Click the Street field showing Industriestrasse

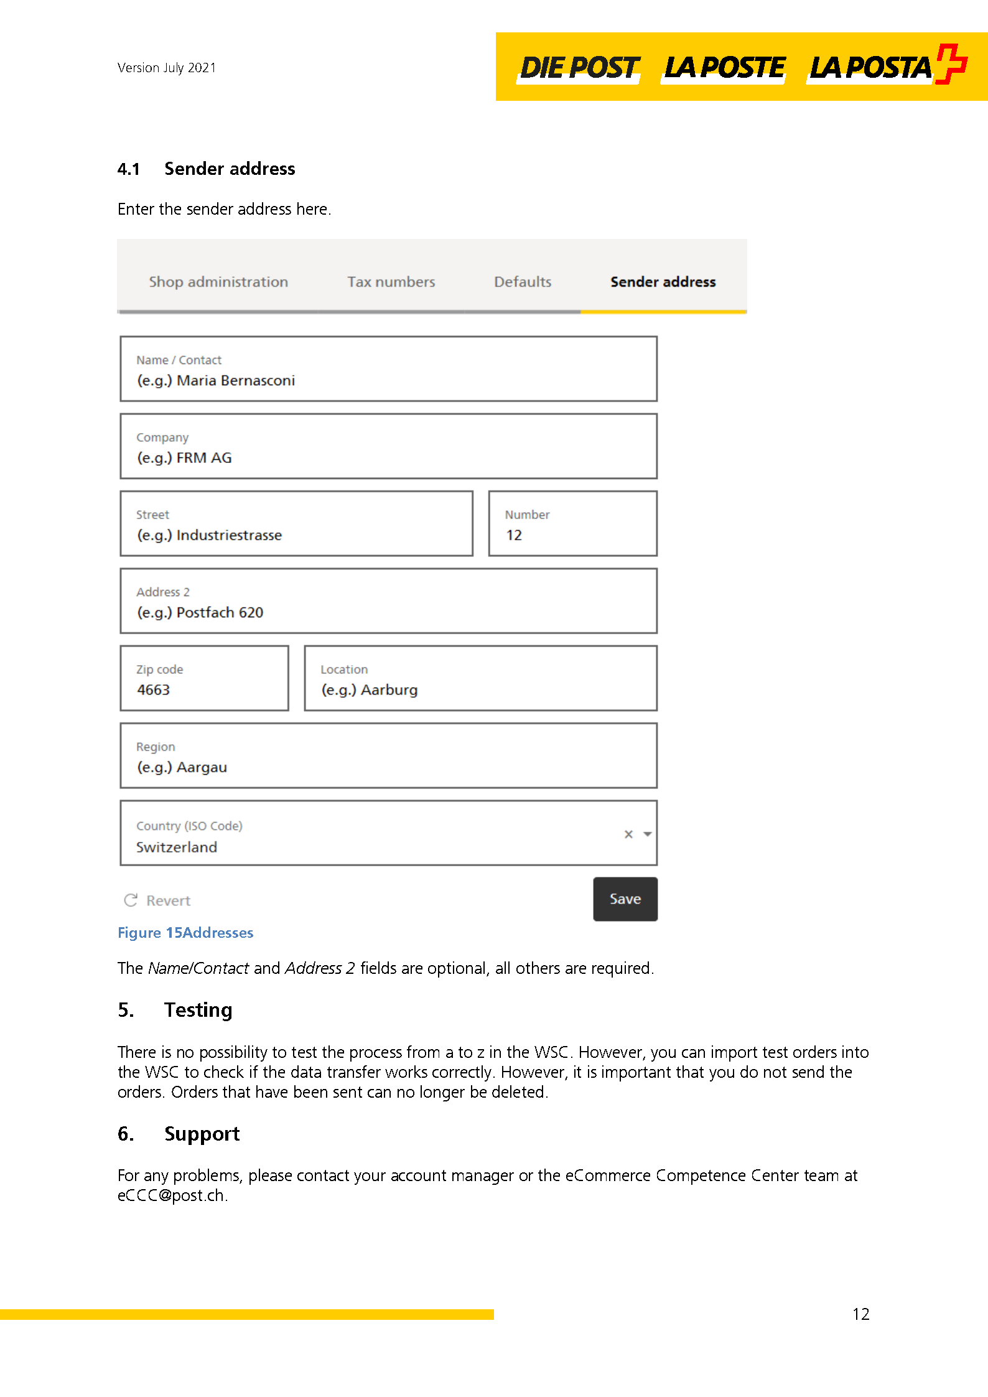[297, 523]
